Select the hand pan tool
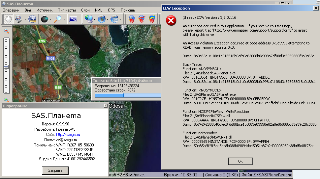Viewport: 320px width, 179px height. tap(8, 19)
